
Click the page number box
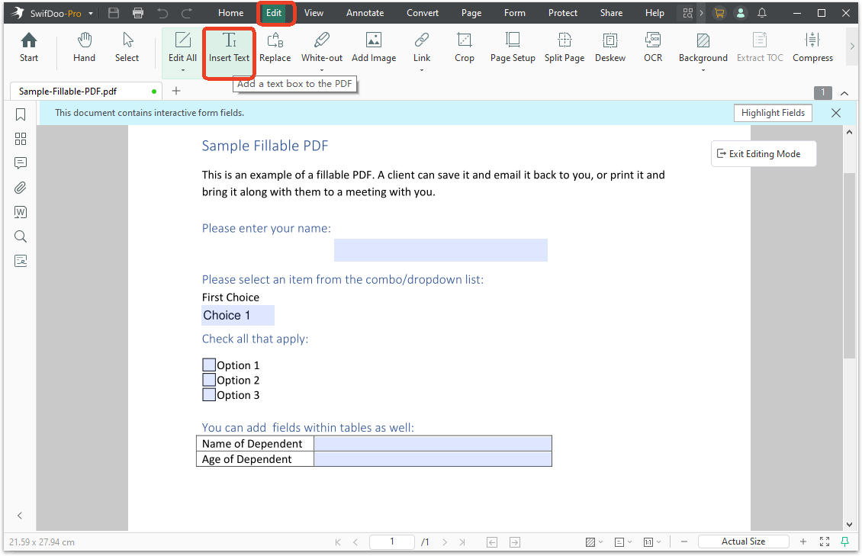click(x=392, y=542)
